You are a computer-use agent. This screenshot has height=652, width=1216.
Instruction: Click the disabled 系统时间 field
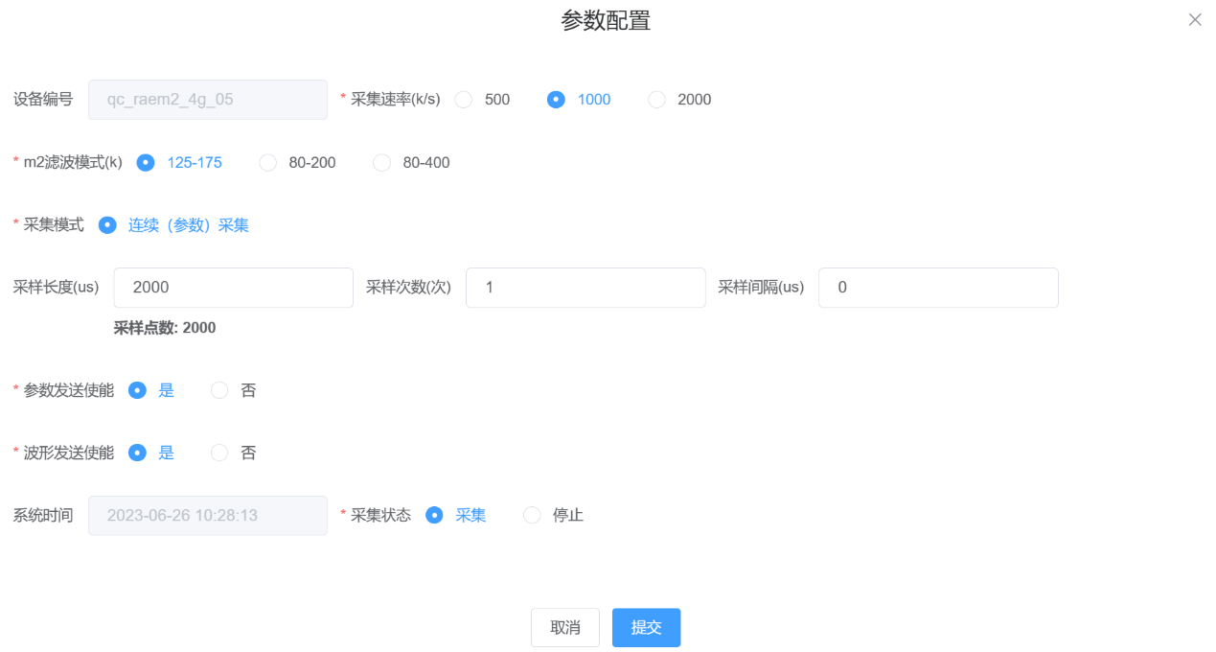click(x=208, y=516)
